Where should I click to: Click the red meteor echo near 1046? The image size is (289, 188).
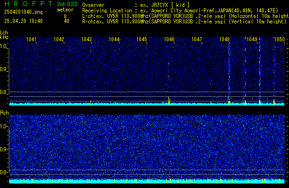(x=169, y=76)
